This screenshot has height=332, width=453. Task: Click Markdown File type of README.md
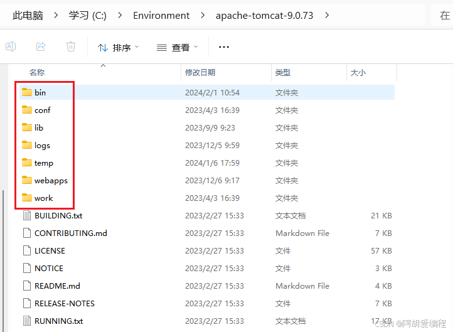point(302,286)
